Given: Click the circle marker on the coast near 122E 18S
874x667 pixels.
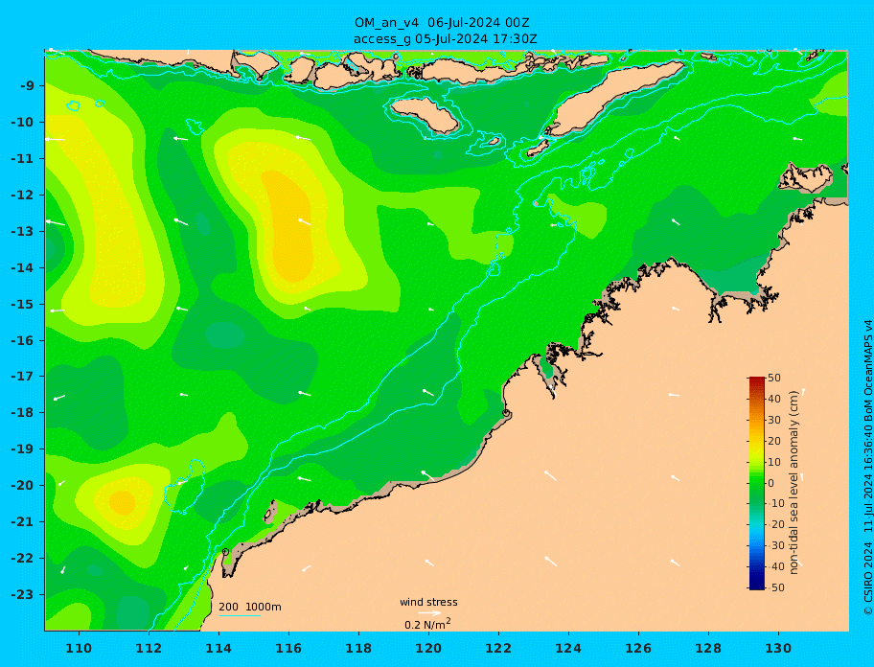Looking at the screenshot, I should [506, 413].
